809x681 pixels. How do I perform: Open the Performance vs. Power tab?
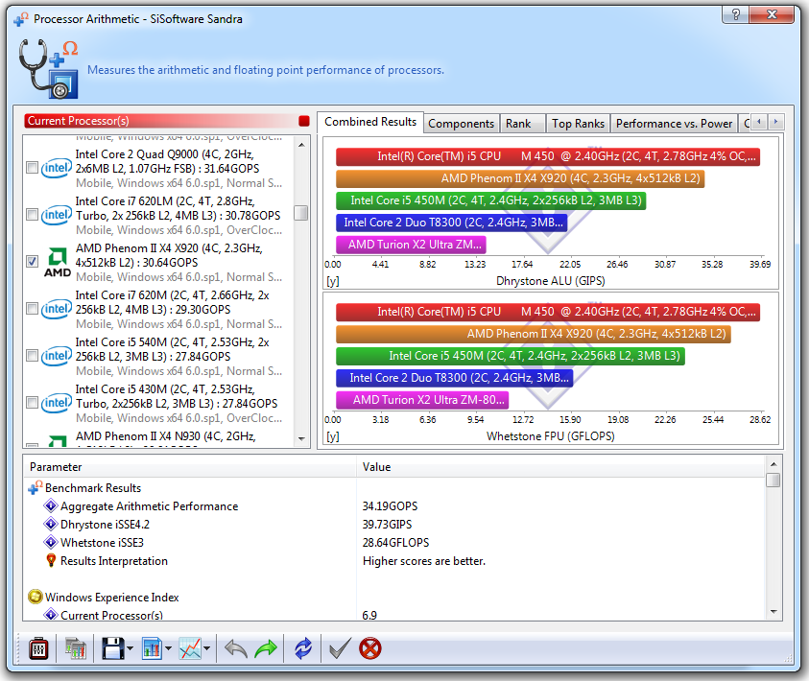click(674, 124)
